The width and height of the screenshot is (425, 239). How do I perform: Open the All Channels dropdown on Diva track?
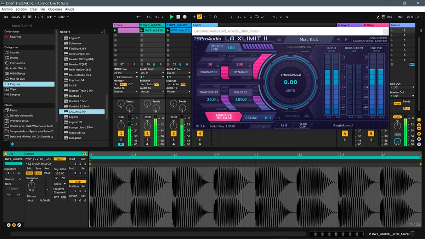point(126,77)
